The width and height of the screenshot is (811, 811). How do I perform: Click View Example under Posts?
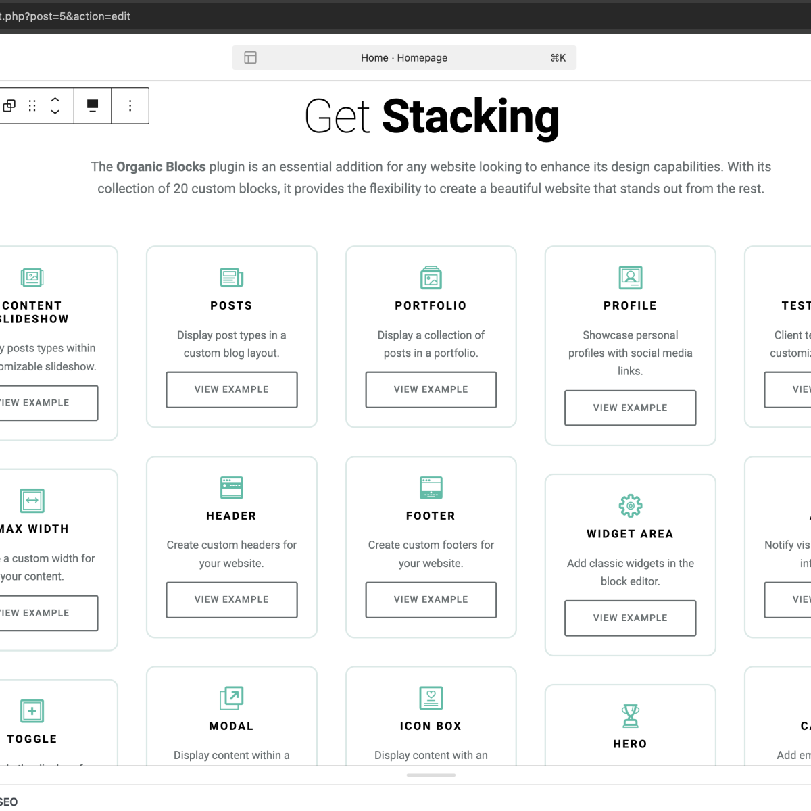(232, 389)
